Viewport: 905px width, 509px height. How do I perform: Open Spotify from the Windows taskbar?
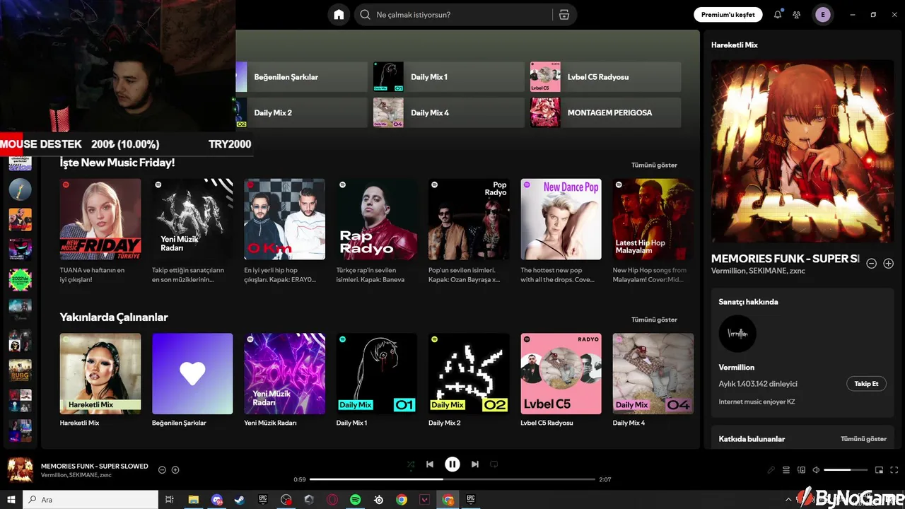pyautogui.click(x=356, y=500)
